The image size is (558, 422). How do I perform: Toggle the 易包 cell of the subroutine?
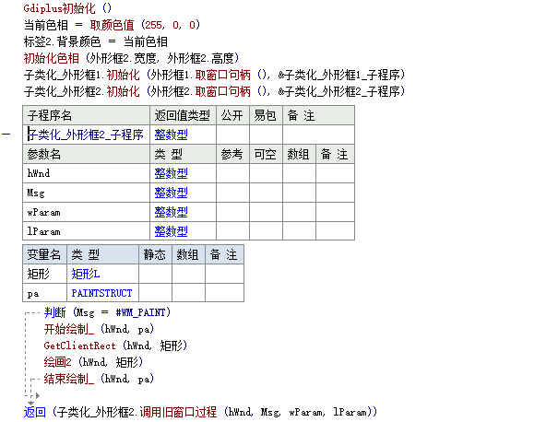tap(266, 135)
